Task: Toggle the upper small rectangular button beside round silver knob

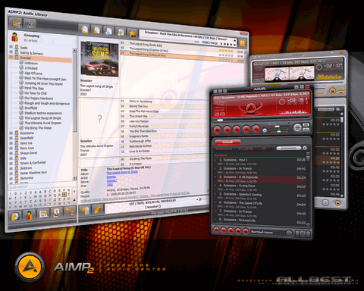Action: 306,125
